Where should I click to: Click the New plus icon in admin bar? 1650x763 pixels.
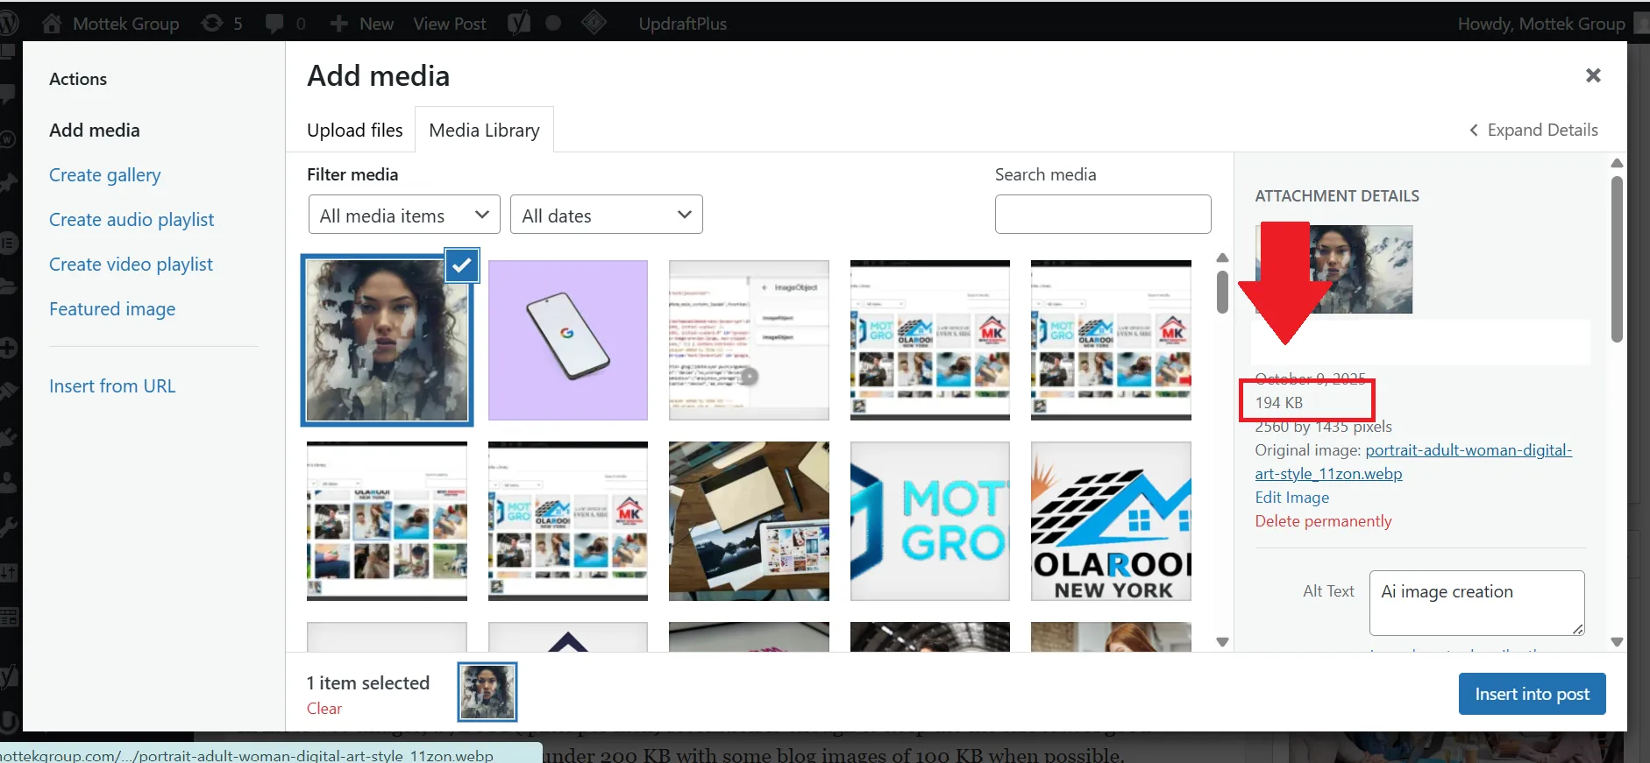[338, 24]
